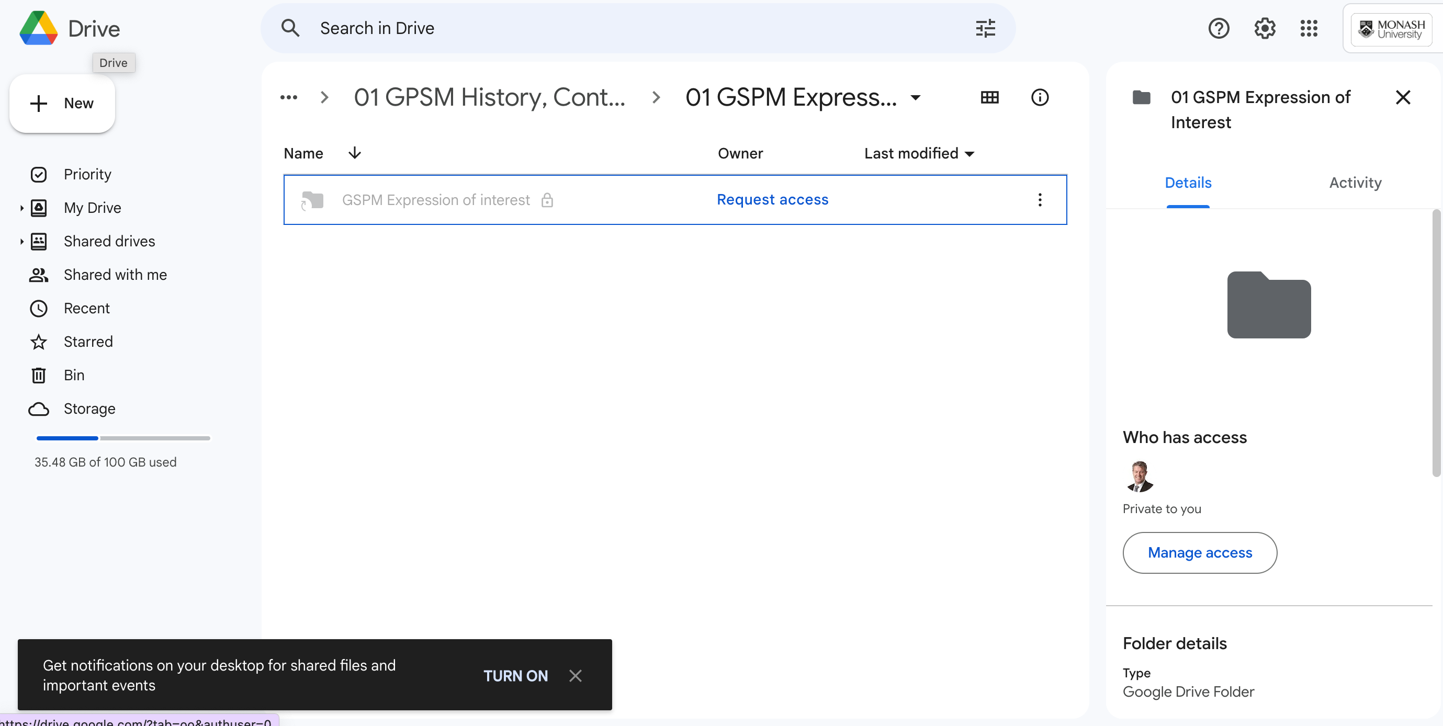The height and width of the screenshot is (726, 1443).
Task: Open the 01 GSPM Express folder dropdown
Action: pyautogui.click(x=915, y=97)
